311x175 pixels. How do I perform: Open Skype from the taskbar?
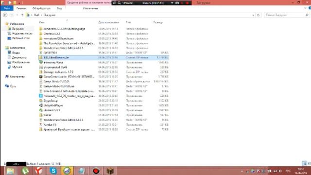point(53,171)
